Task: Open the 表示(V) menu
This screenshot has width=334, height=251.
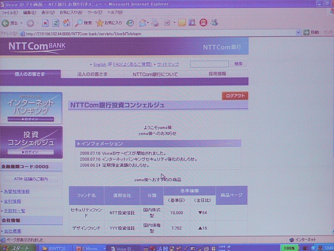Action: 48,13
